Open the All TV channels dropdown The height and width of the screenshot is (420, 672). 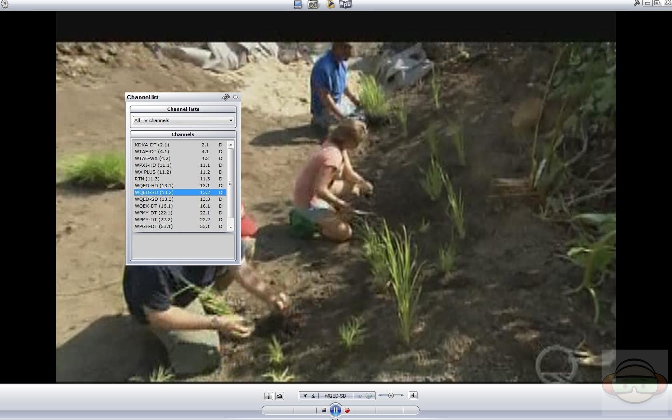coord(183,120)
